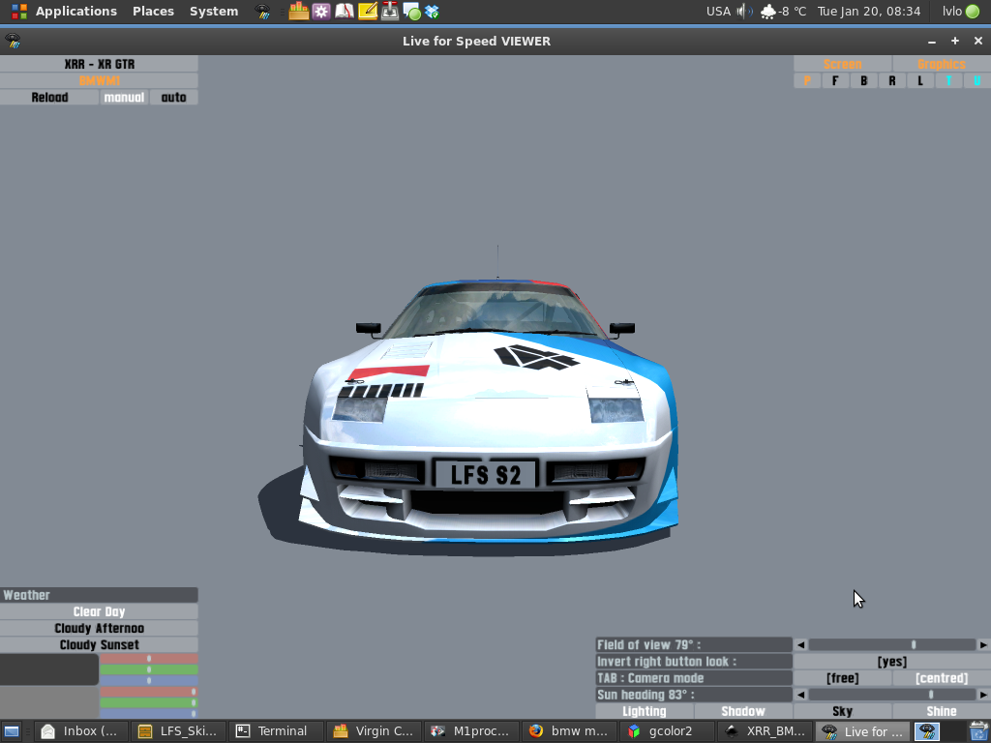Open the Applications menu
The height and width of the screenshot is (743, 991).
click(75, 12)
